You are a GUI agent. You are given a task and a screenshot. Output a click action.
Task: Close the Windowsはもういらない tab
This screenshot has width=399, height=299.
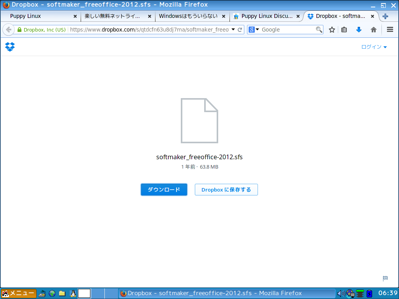pyautogui.click(x=224, y=16)
